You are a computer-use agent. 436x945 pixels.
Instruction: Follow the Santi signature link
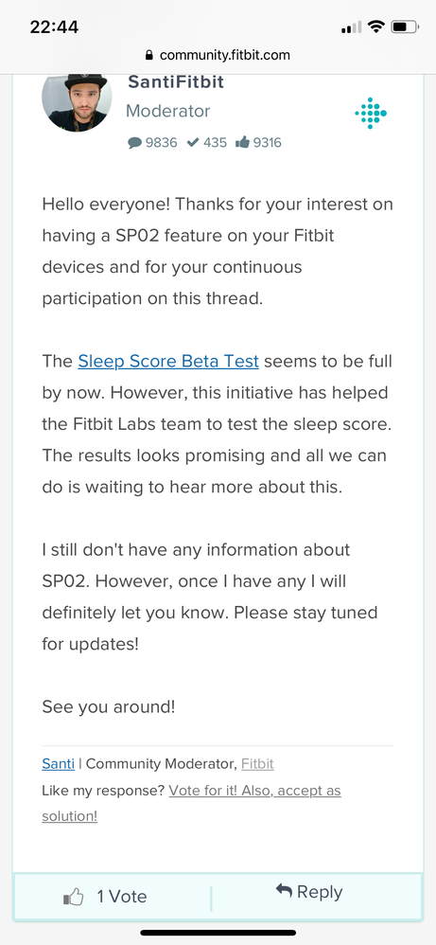59,764
